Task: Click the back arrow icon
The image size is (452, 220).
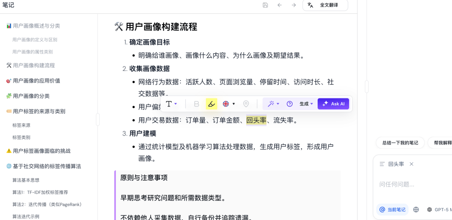Action: pos(280,5)
